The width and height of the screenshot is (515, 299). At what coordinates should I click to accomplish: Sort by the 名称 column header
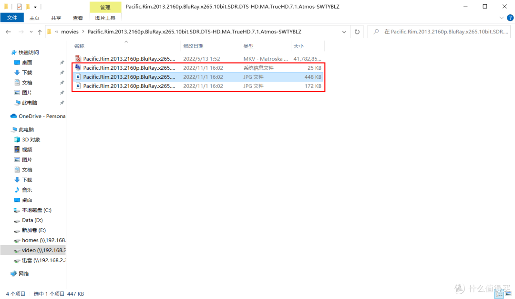click(x=126, y=46)
